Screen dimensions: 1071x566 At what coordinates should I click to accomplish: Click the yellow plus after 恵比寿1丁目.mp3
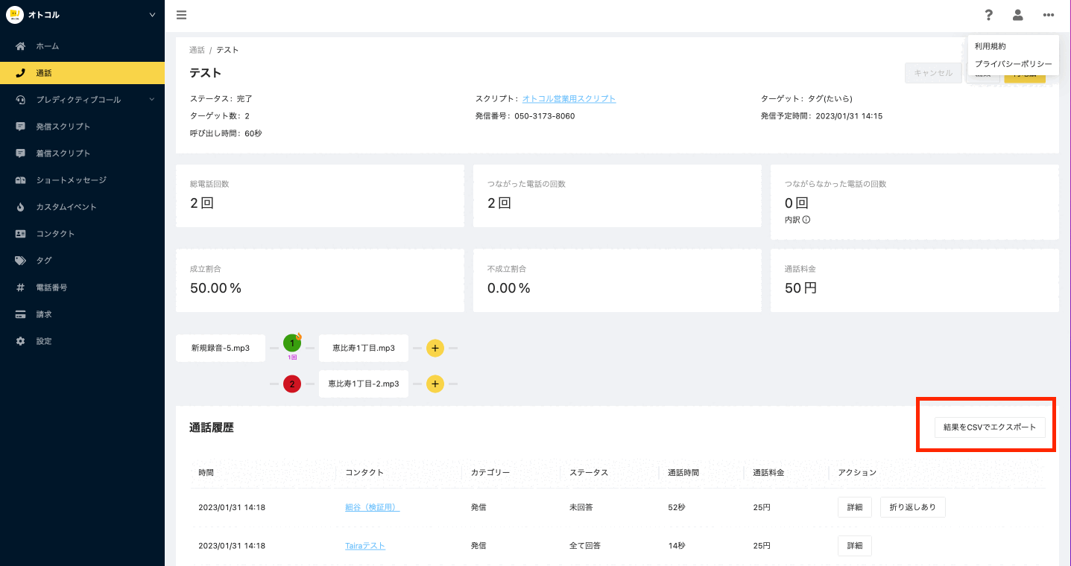tap(435, 348)
